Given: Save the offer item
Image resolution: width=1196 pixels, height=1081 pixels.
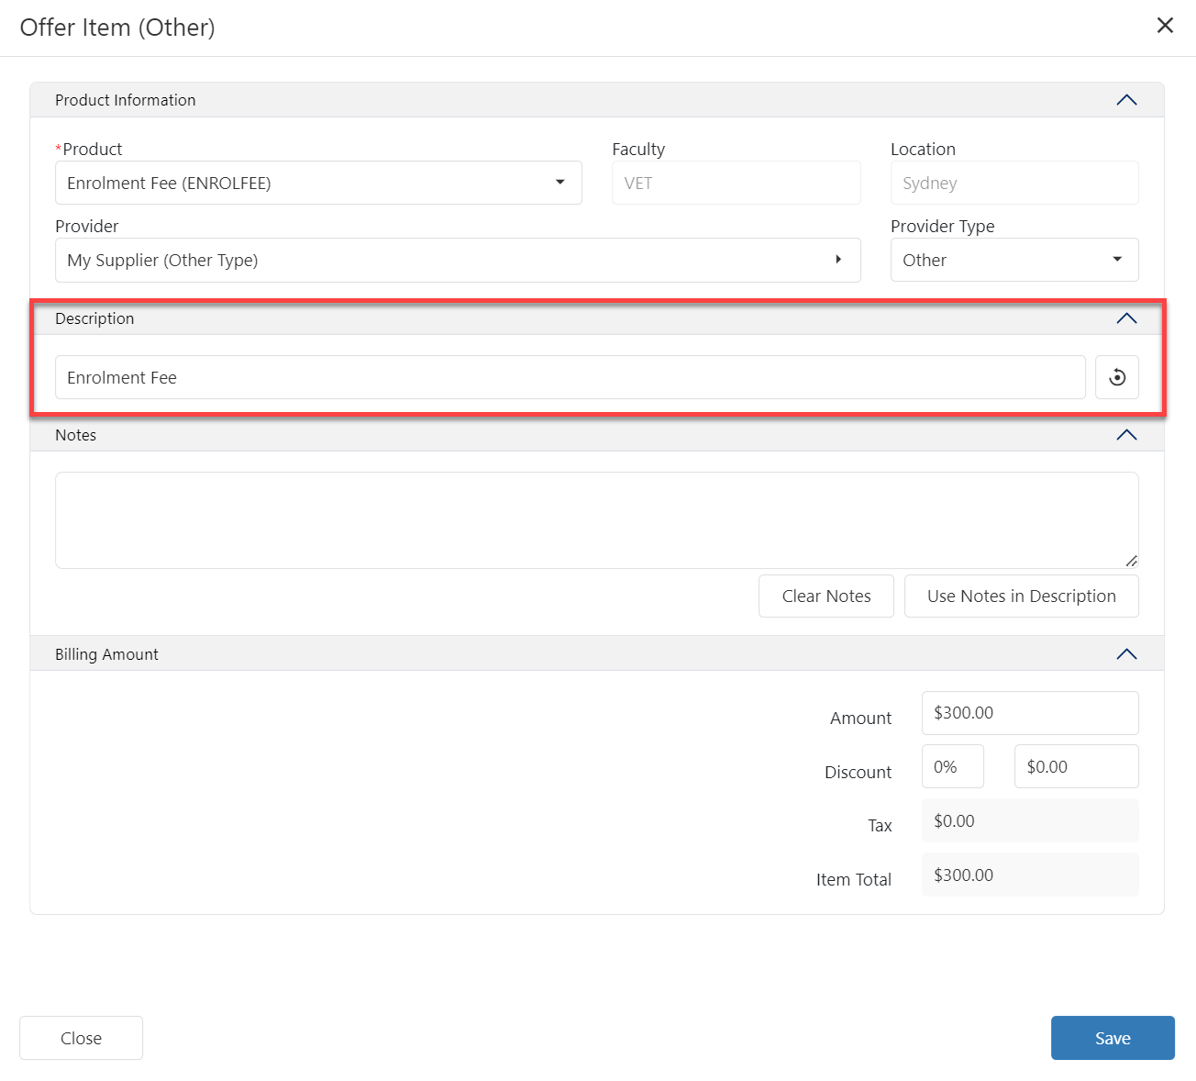Looking at the screenshot, I should [x=1112, y=1038].
